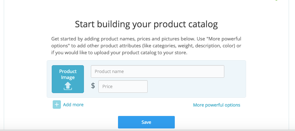Image resolution: width=295 pixels, height=131 pixels.
Task: Click the blue Save button
Action: coord(146,122)
